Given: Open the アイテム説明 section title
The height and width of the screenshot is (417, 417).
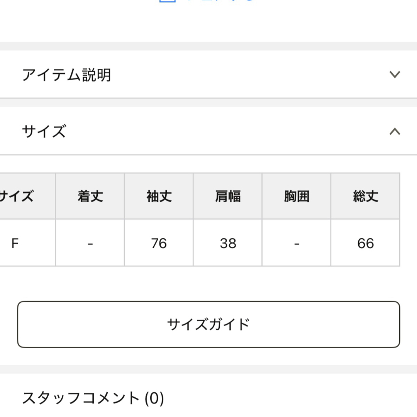Looking at the screenshot, I should [66, 75].
